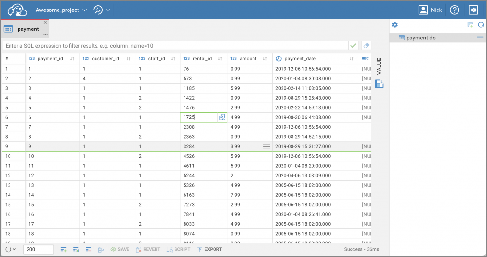Select rental_id cell 8074
The width and height of the screenshot is (487, 257).
pos(204,234)
